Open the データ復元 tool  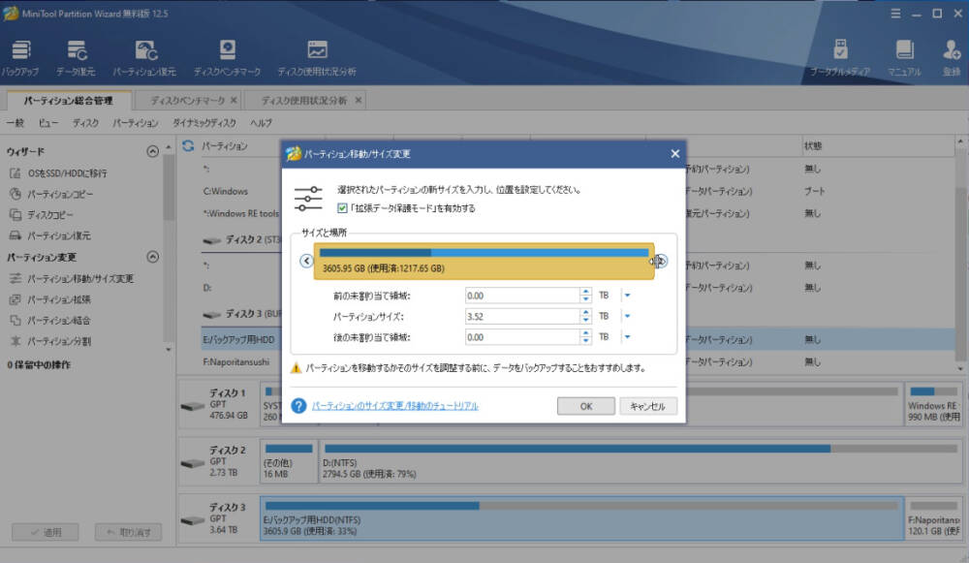click(76, 58)
